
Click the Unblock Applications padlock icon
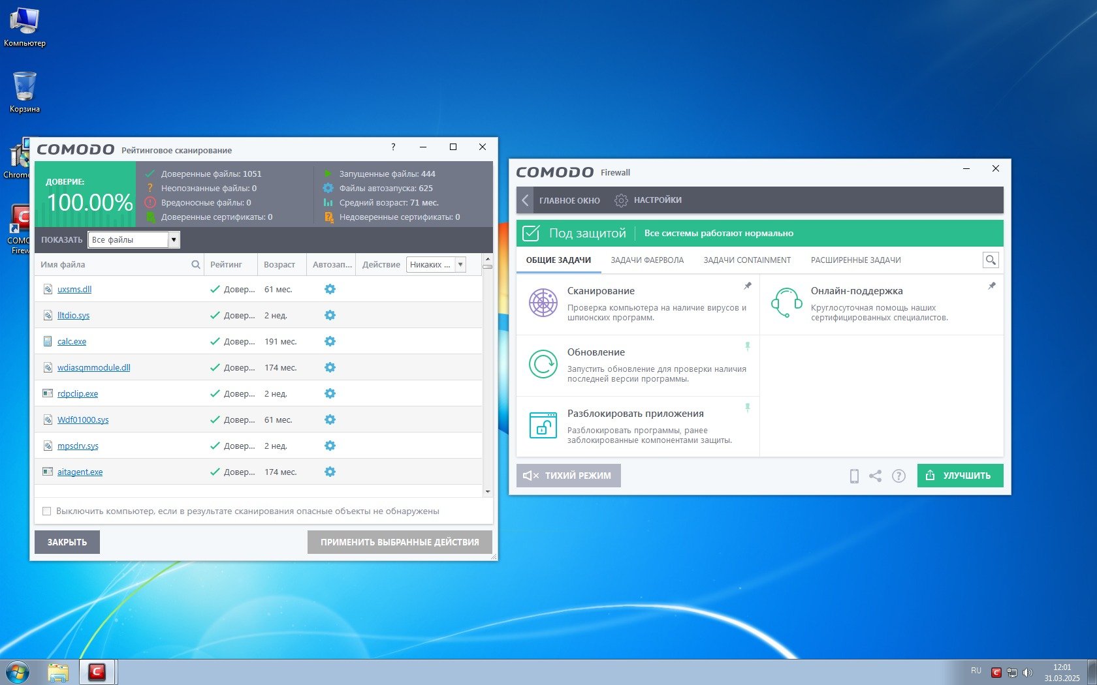coord(543,425)
